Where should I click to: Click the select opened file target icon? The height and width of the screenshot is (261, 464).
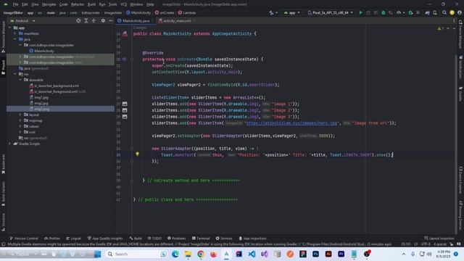tap(78, 21)
